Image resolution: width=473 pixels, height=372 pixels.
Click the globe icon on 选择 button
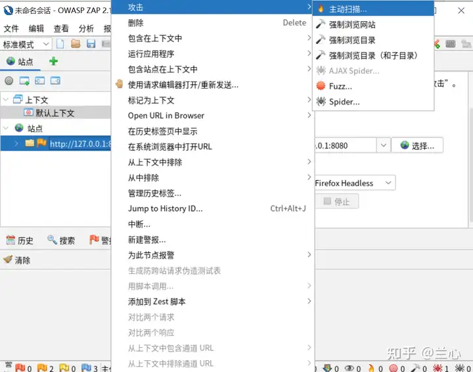pyautogui.click(x=405, y=145)
